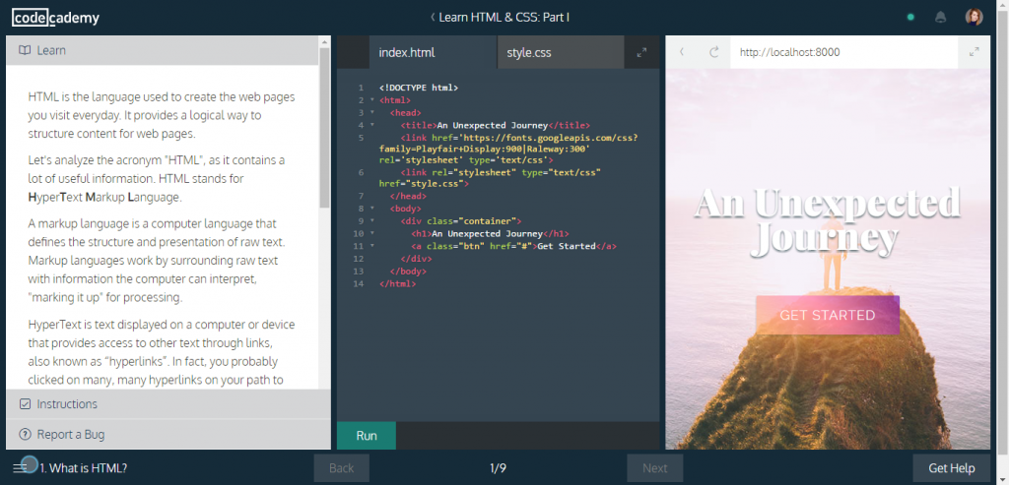Image resolution: width=1009 pixels, height=485 pixels.
Task: Click the paragraph starting 'HTML is the language'
Action: [x=162, y=116]
